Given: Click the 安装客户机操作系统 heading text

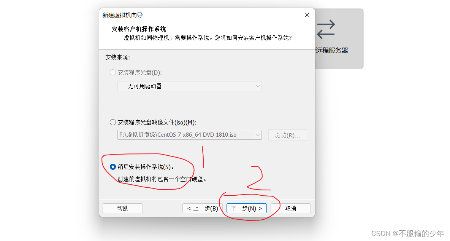Looking at the screenshot, I should click(139, 29).
